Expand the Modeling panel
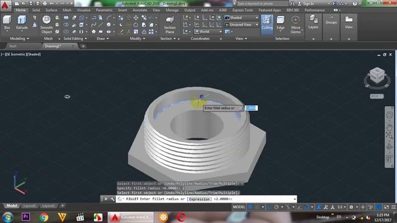The height and width of the screenshot is (223, 397). (x=19, y=38)
